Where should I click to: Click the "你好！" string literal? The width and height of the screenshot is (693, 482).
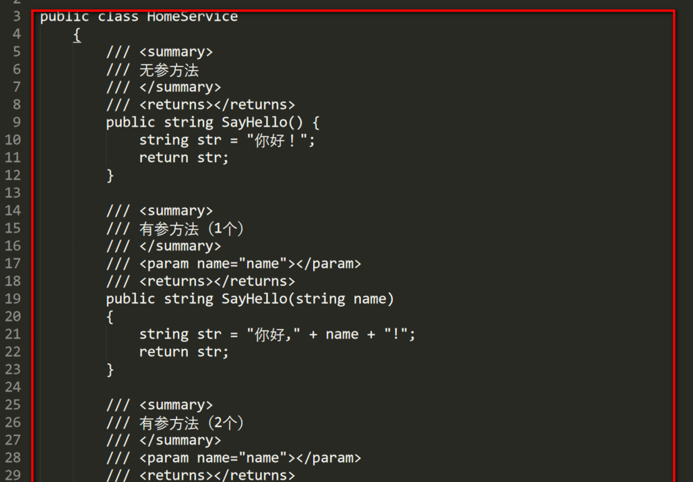pyautogui.click(x=281, y=140)
